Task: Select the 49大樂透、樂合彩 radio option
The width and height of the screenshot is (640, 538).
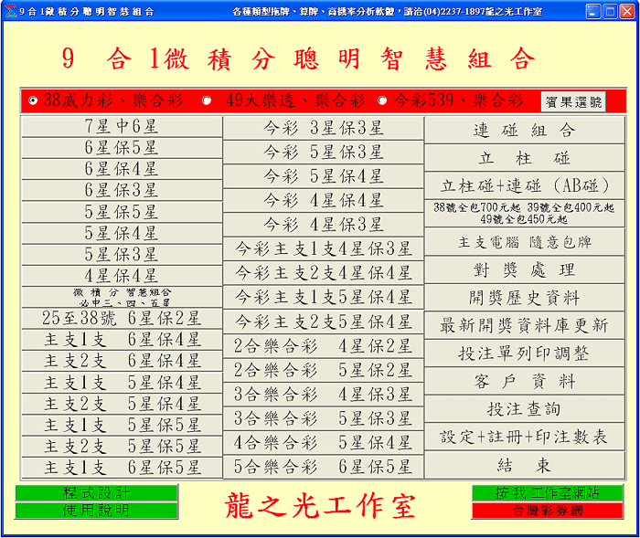Action: [207, 100]
